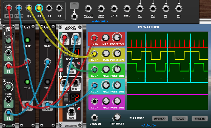Click the unlabeled jack below the arrow on top module

click(x=74, y=16)
